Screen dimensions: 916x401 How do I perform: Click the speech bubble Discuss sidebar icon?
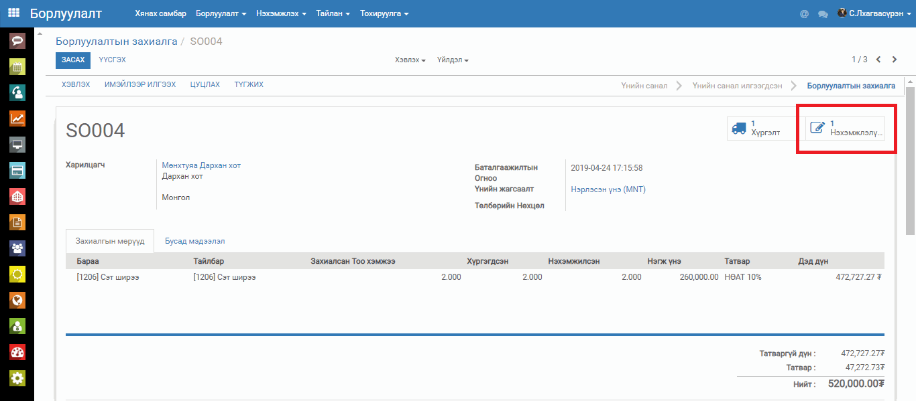[x=17, y=41]
